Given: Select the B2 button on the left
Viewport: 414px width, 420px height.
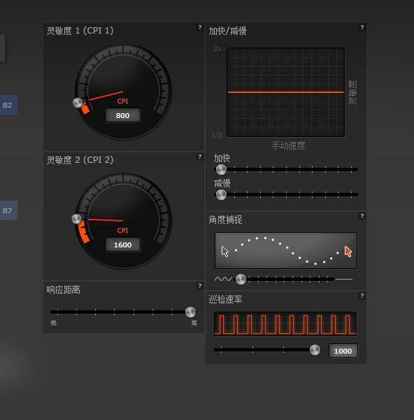Looking at the screenshot, I should [x=8, y=105].
